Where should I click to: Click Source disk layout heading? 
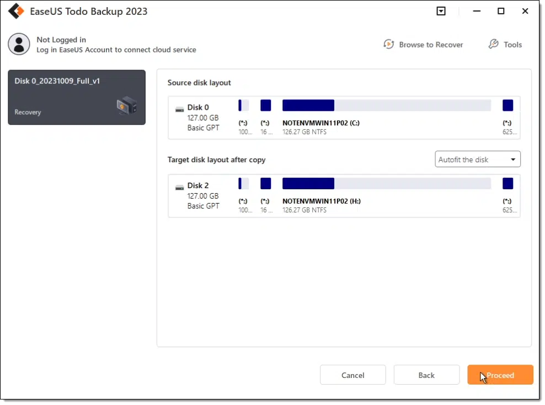click(x=200, y=83)
